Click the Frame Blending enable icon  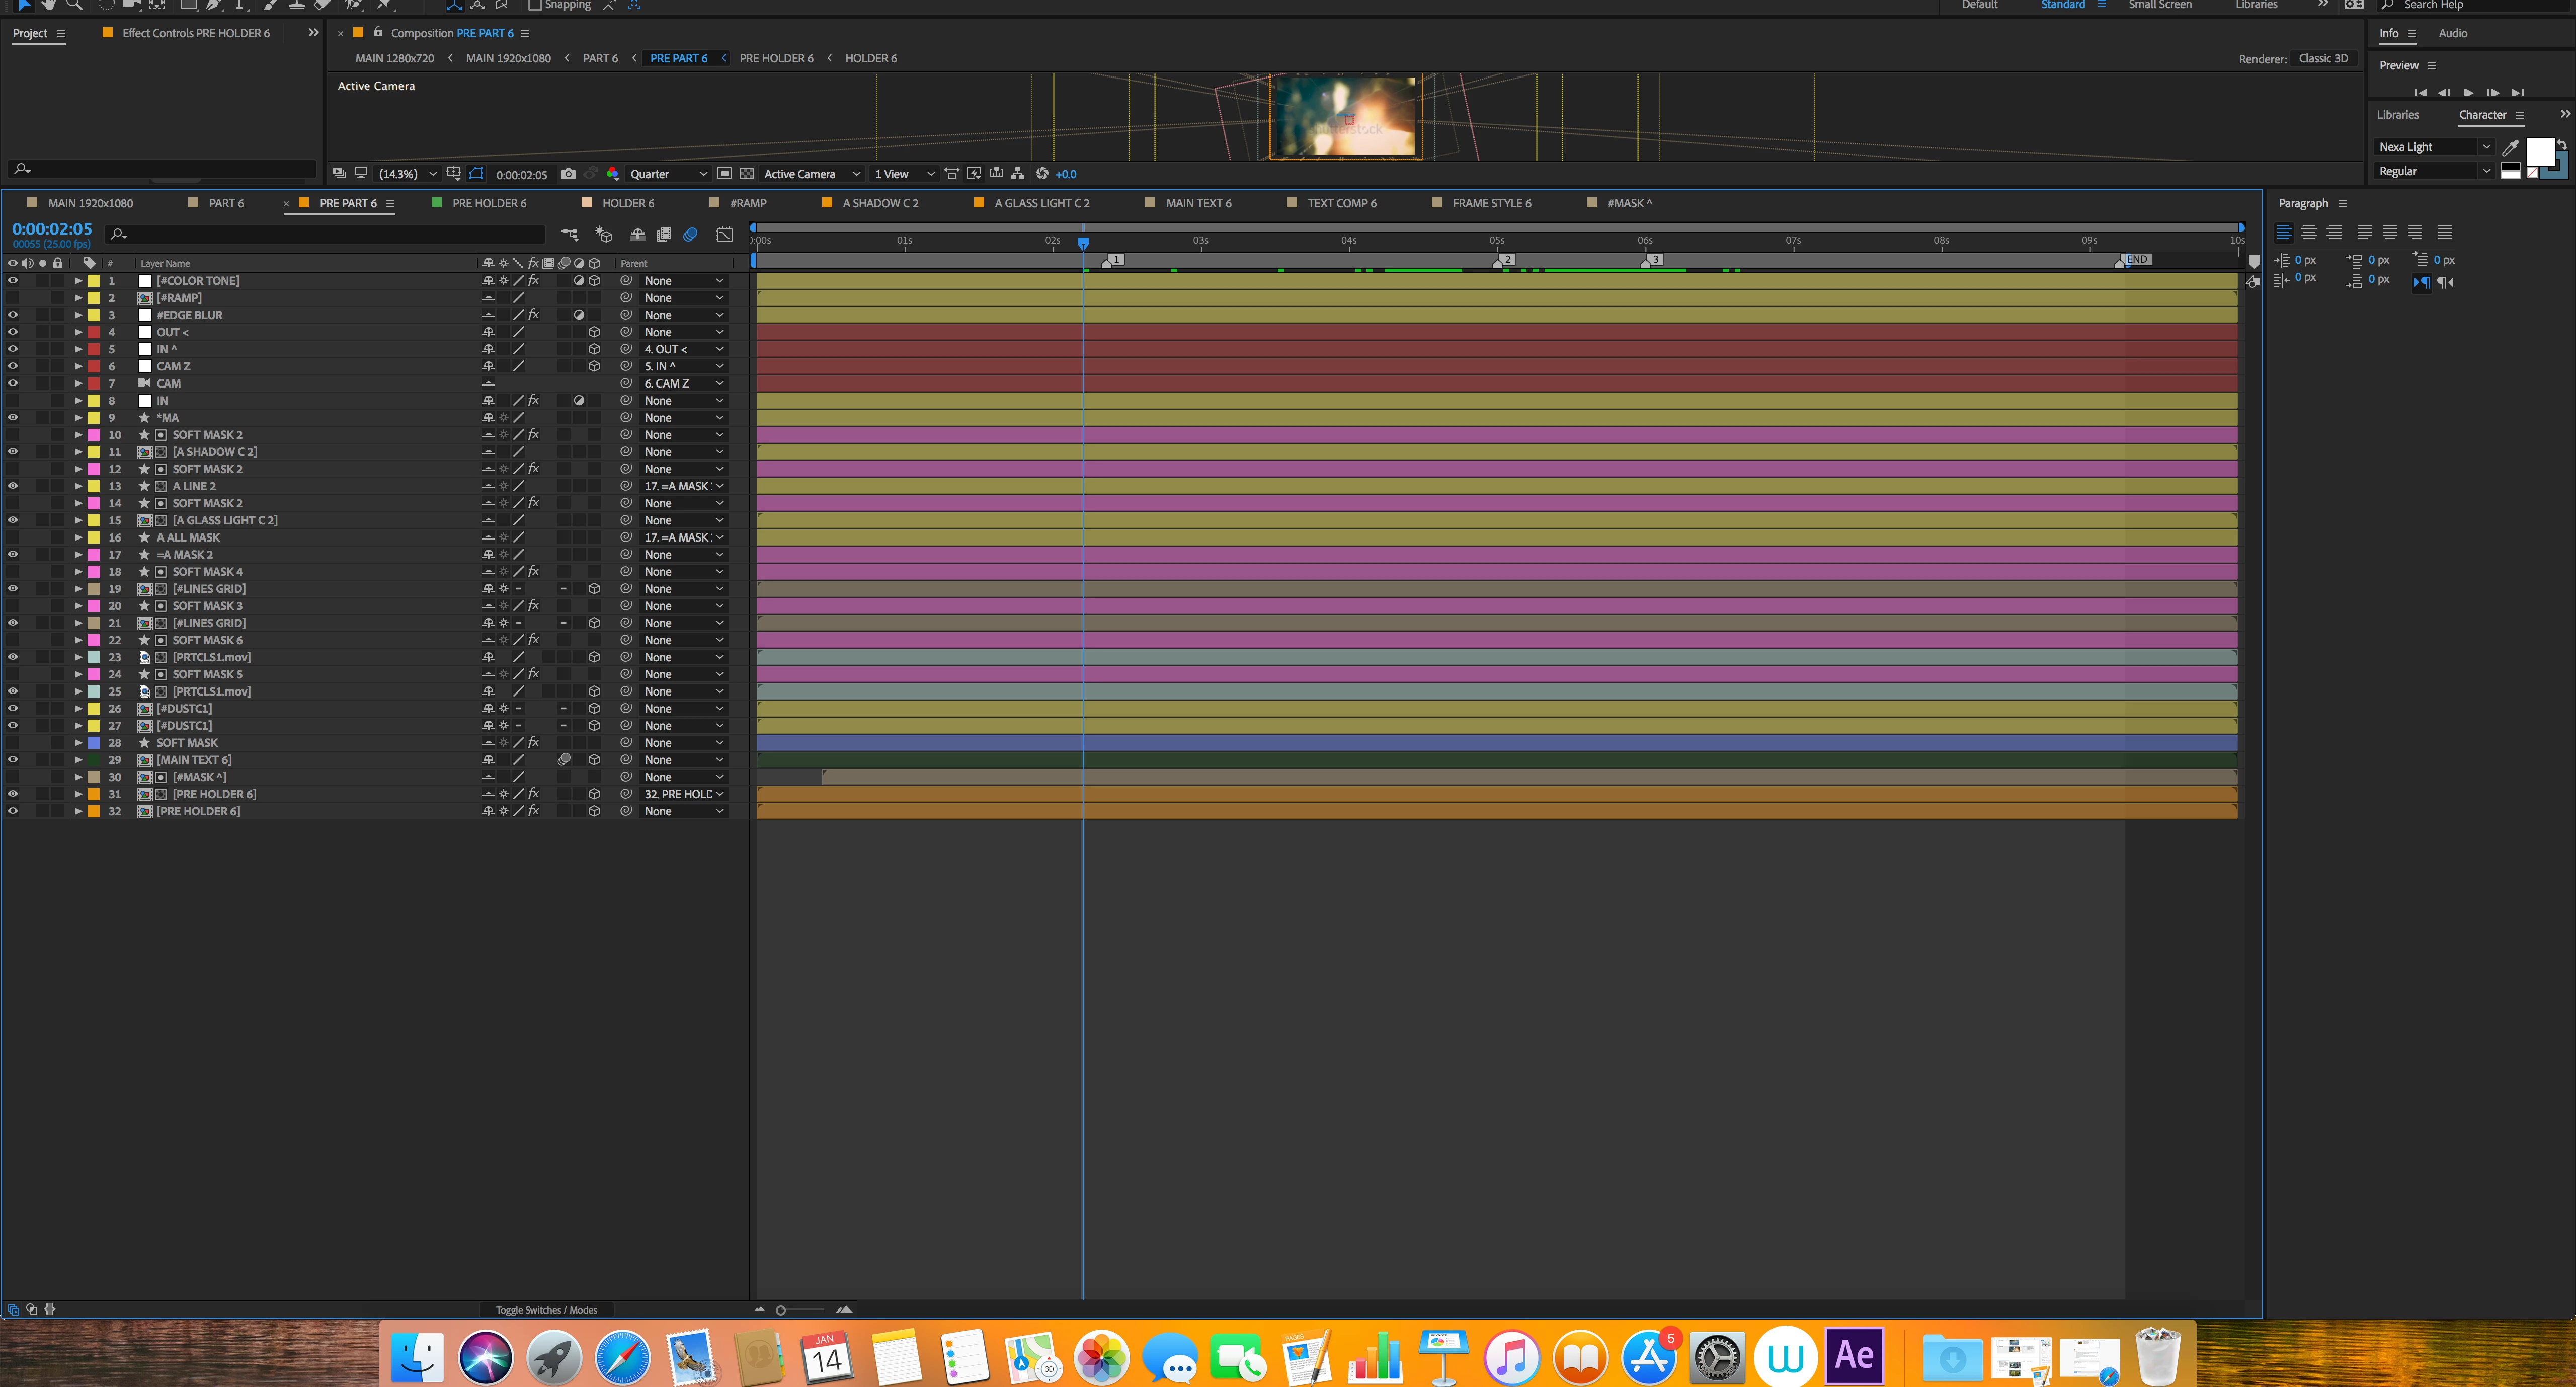coord(663,234)
